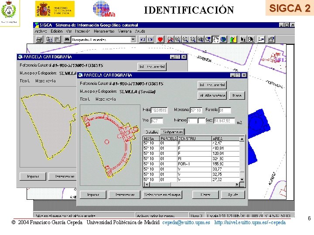This screenshot has height=235, width=314.
Task: Click the Ayuda button in Parcela dialog
Action: [x=233, y=195]
